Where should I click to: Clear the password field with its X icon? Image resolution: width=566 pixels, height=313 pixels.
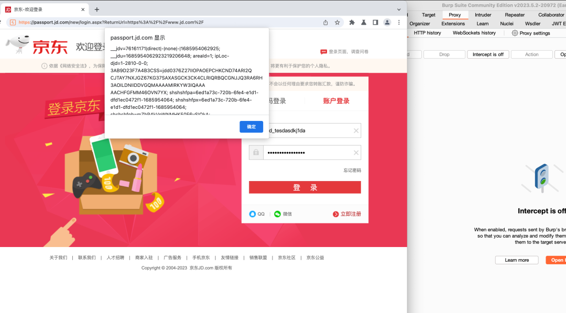coord(356,152)
